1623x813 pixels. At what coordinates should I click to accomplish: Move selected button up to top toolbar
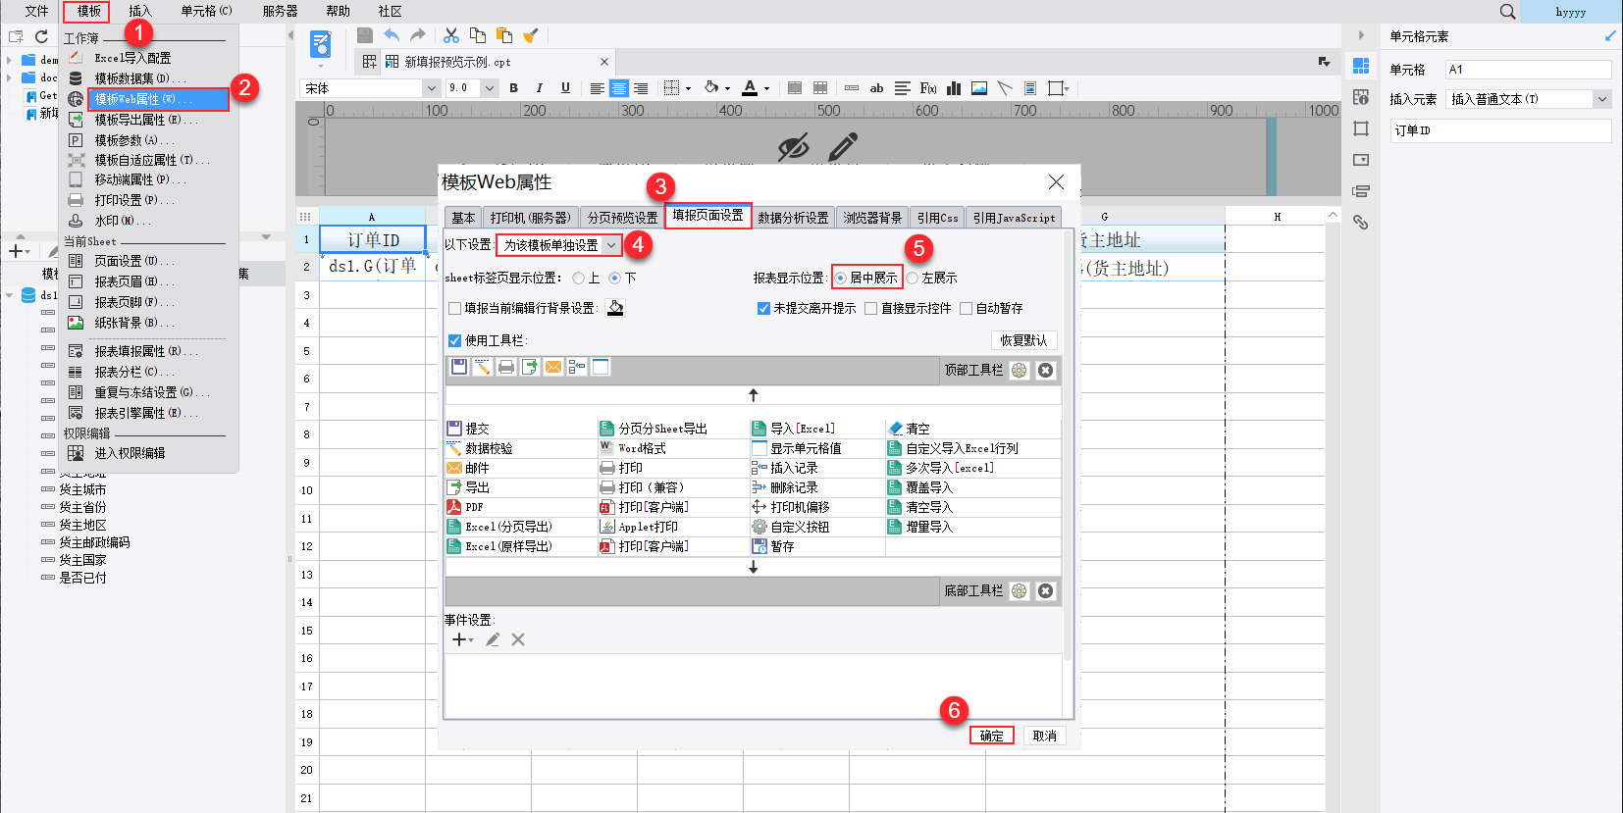pyautogui.click(x=754, y=394)
